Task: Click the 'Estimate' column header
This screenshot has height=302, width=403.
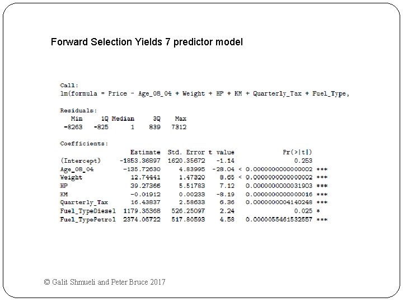Action: tap(145, 152)
